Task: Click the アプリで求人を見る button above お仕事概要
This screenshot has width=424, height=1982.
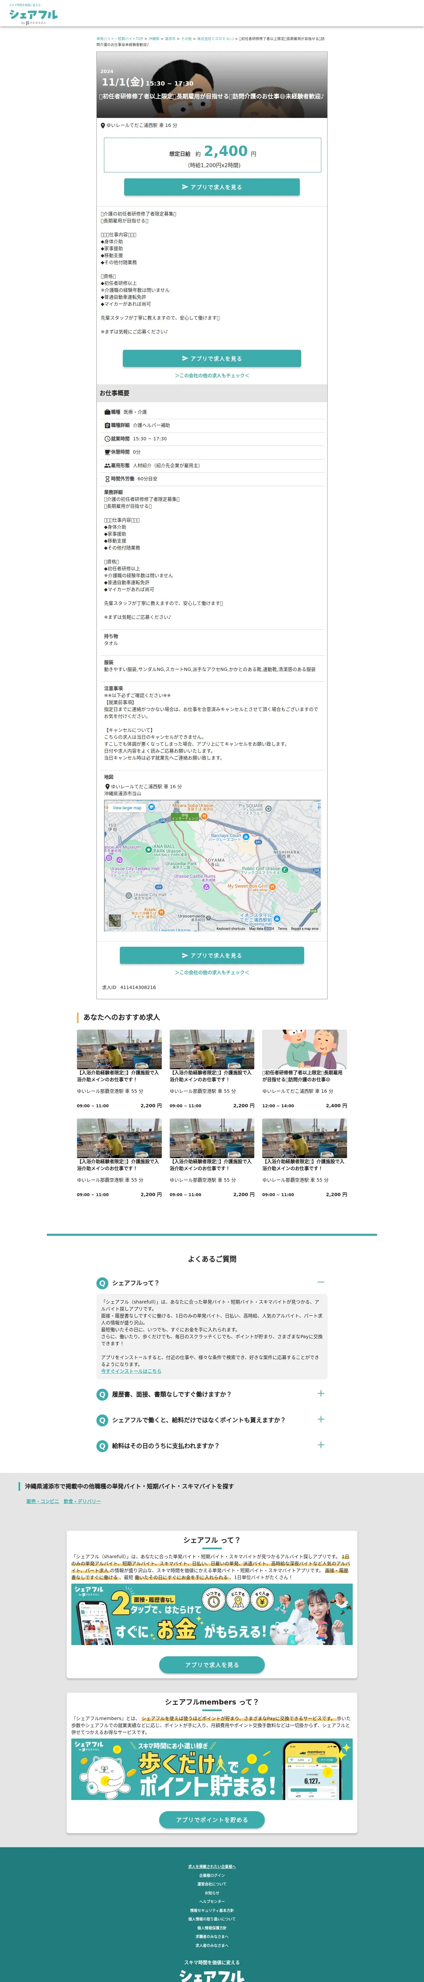Action: [212, 358]
